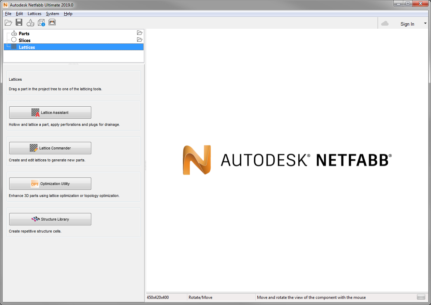Image resolution: width=431 pixels, height=305 pixels.
Task: Click the cloud icon next to Sign In
Action: tap(385, 24)
